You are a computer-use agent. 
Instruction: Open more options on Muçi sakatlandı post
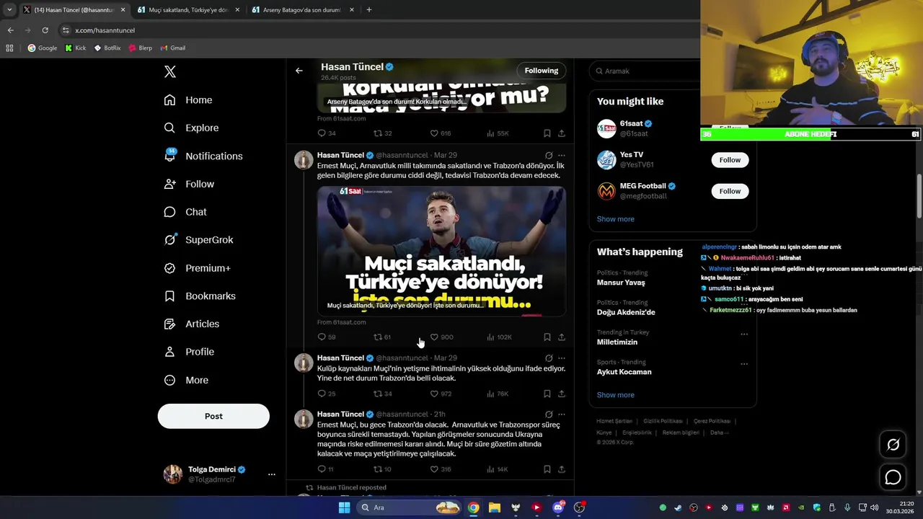point(562,155)
